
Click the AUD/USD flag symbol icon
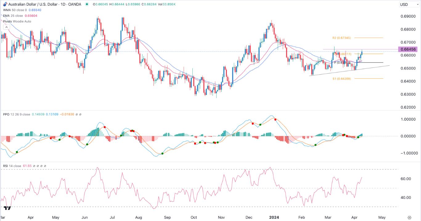tap(5, 4)
